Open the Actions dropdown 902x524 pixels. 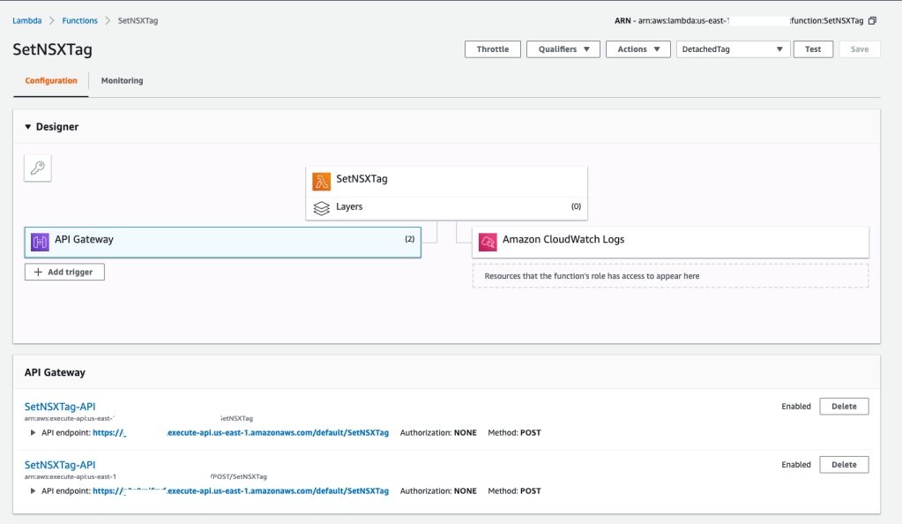click(637, 49)
